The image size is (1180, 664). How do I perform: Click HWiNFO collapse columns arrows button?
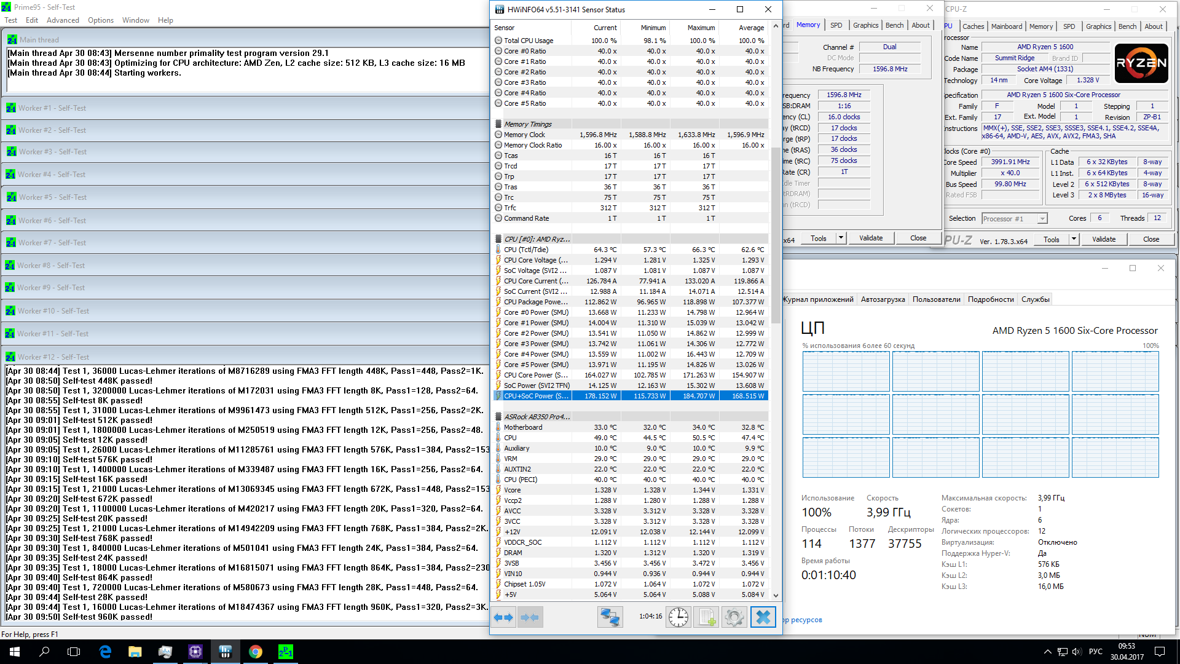tap(530, 617)
